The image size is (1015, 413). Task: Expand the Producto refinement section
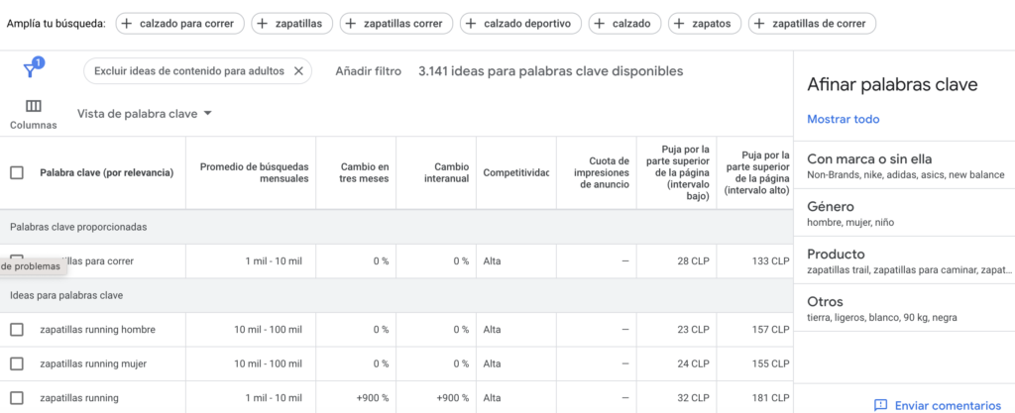[904, 260]
